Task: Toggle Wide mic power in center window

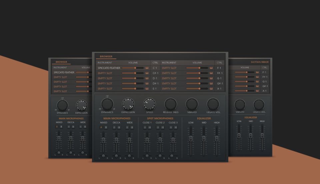Action: point(127,127)
